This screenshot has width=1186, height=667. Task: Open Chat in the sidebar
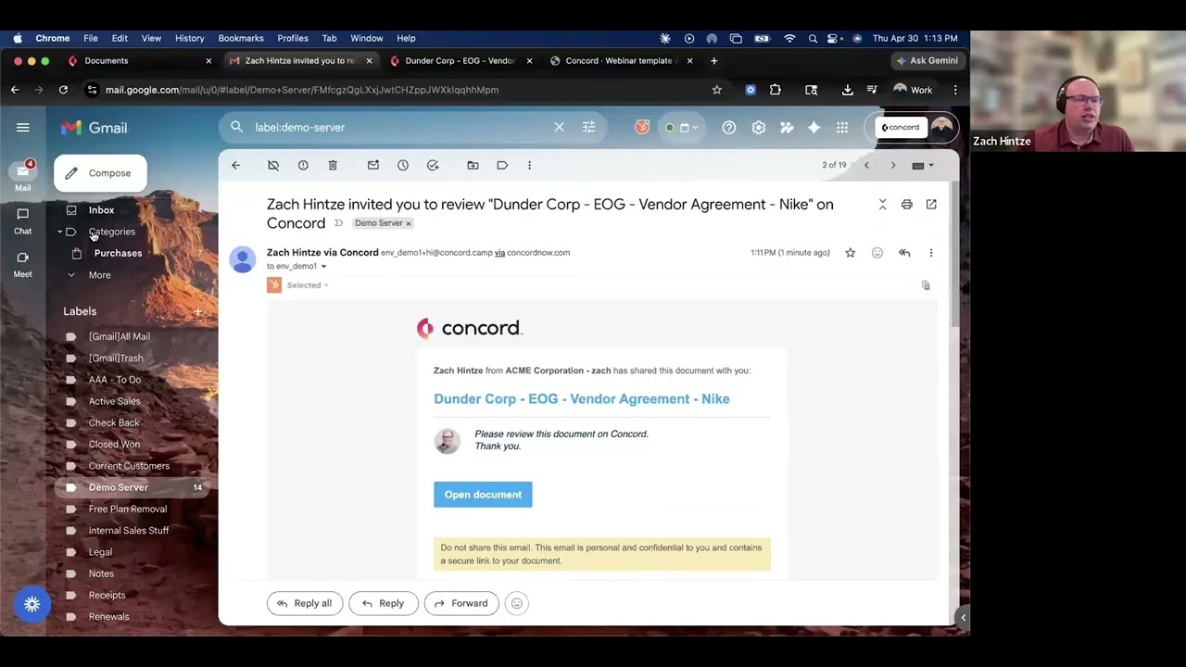[x=22, y=220]
